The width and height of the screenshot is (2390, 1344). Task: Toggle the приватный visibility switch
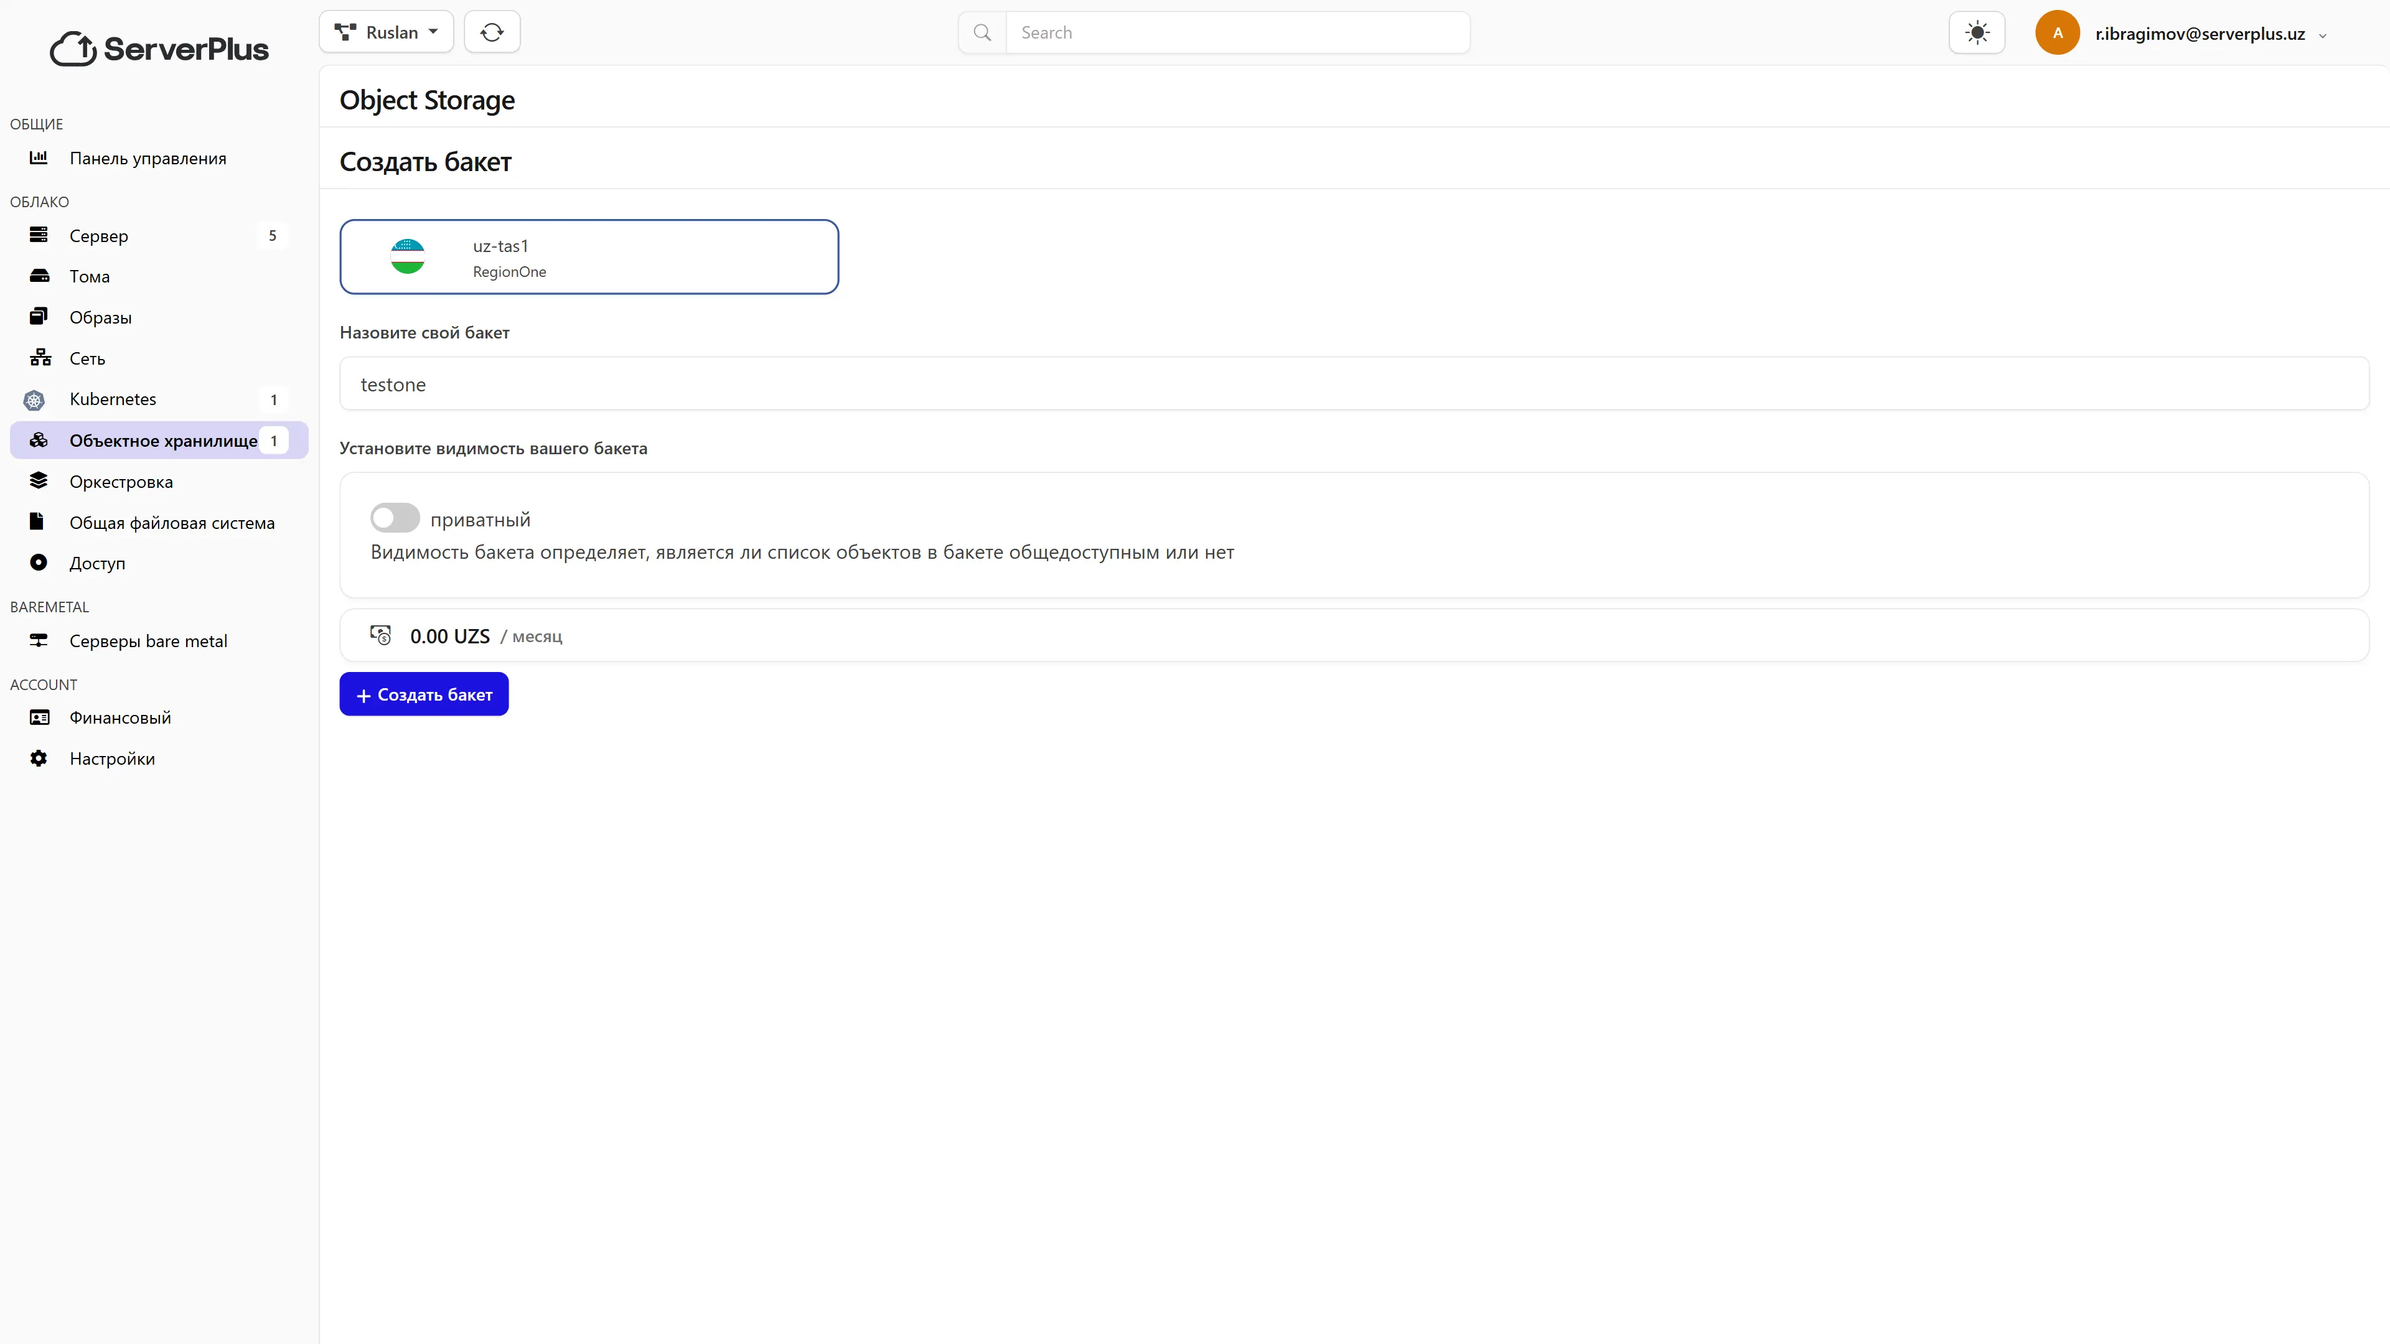click(395, 518)
